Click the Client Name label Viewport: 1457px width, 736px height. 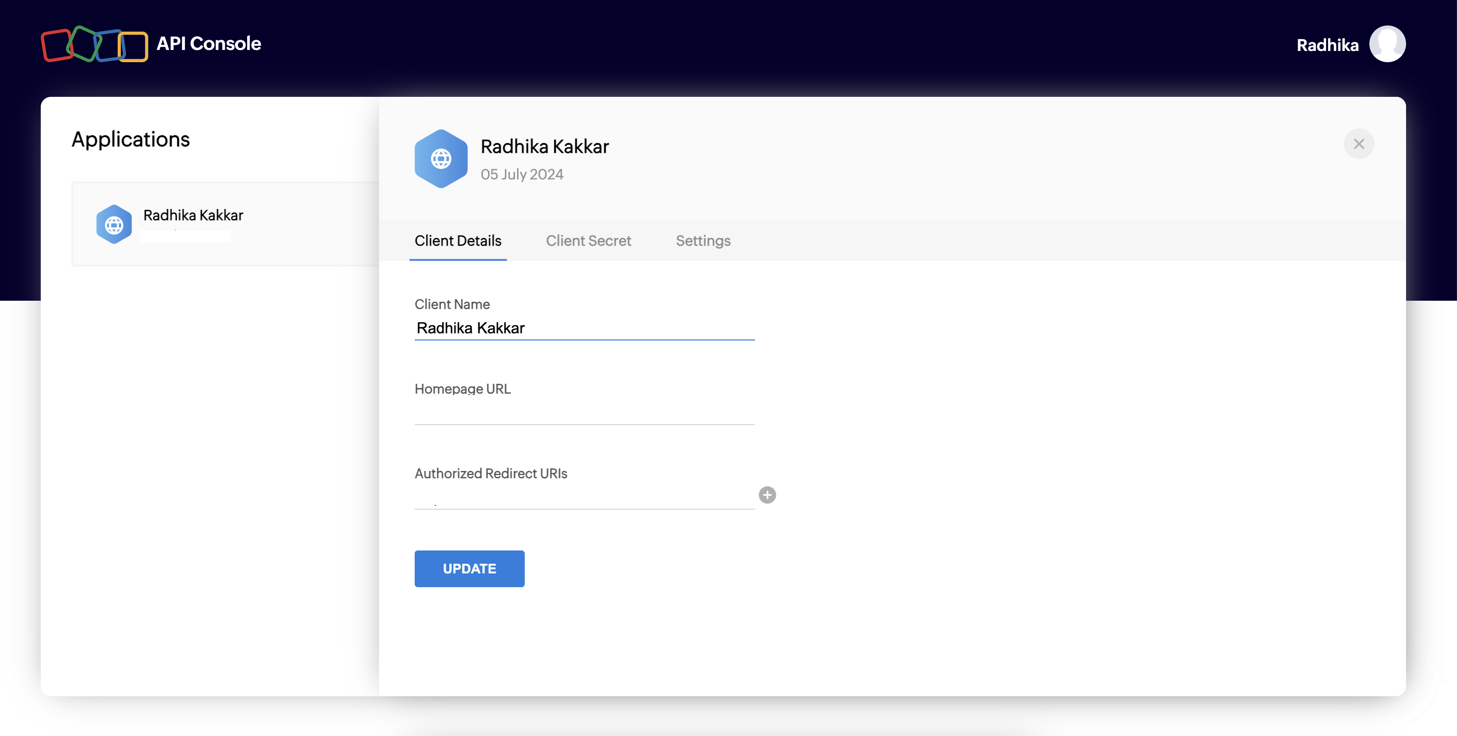452,304
